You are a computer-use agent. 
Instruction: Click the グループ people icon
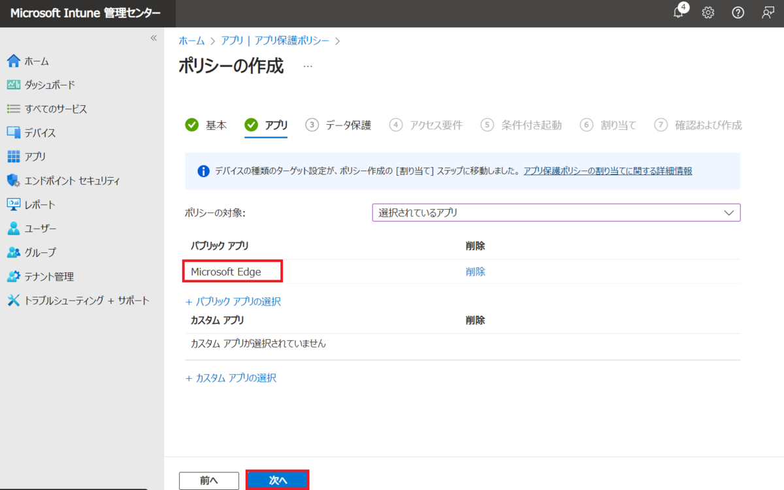click(14, 252)
